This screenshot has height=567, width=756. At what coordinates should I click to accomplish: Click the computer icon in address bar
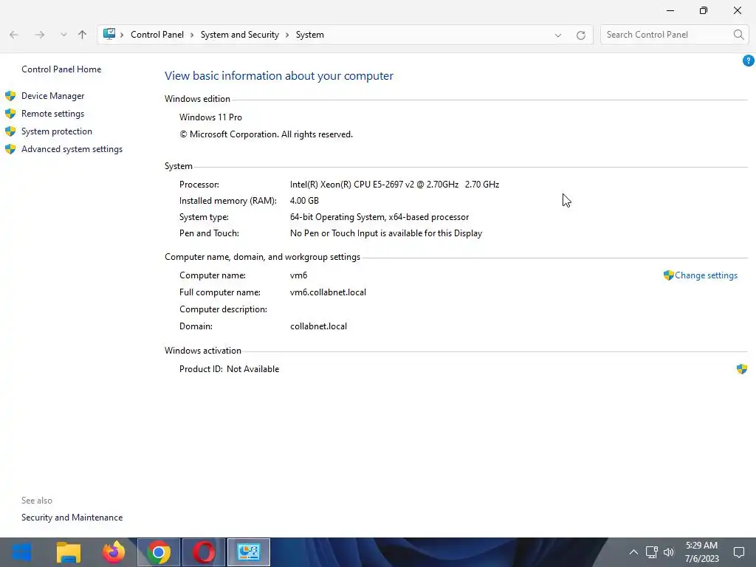[x=109, y=34]
